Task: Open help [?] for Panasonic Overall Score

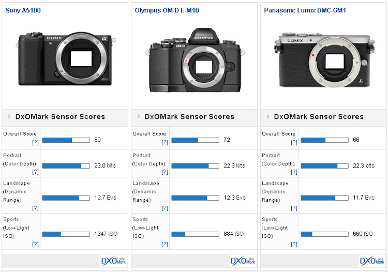Action: [294, 142]
